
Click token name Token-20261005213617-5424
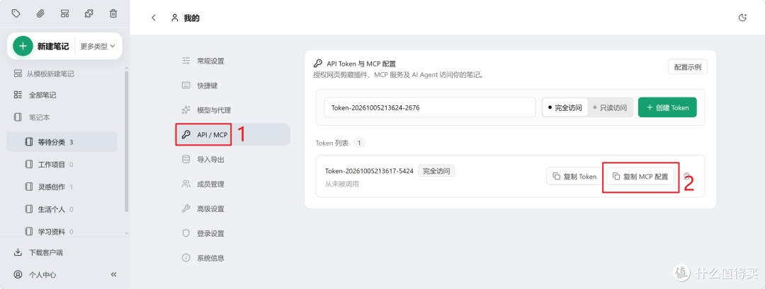(x=369, y=171)
